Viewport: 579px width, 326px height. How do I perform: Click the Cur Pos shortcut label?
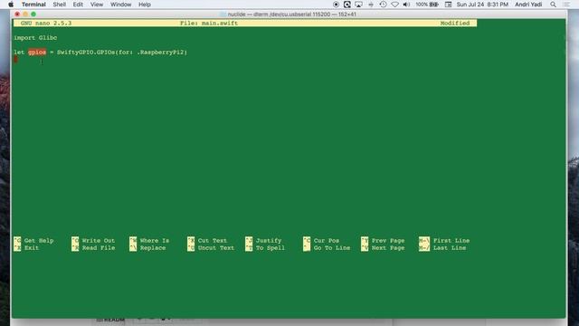click(x=327, y=241)
